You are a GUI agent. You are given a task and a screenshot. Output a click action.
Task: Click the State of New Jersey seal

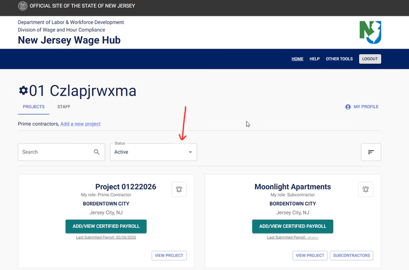tap(23, 6)
